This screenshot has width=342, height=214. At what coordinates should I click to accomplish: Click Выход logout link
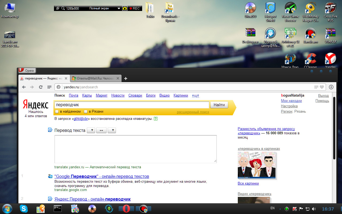pyautogui.click(x=324, y=95)
